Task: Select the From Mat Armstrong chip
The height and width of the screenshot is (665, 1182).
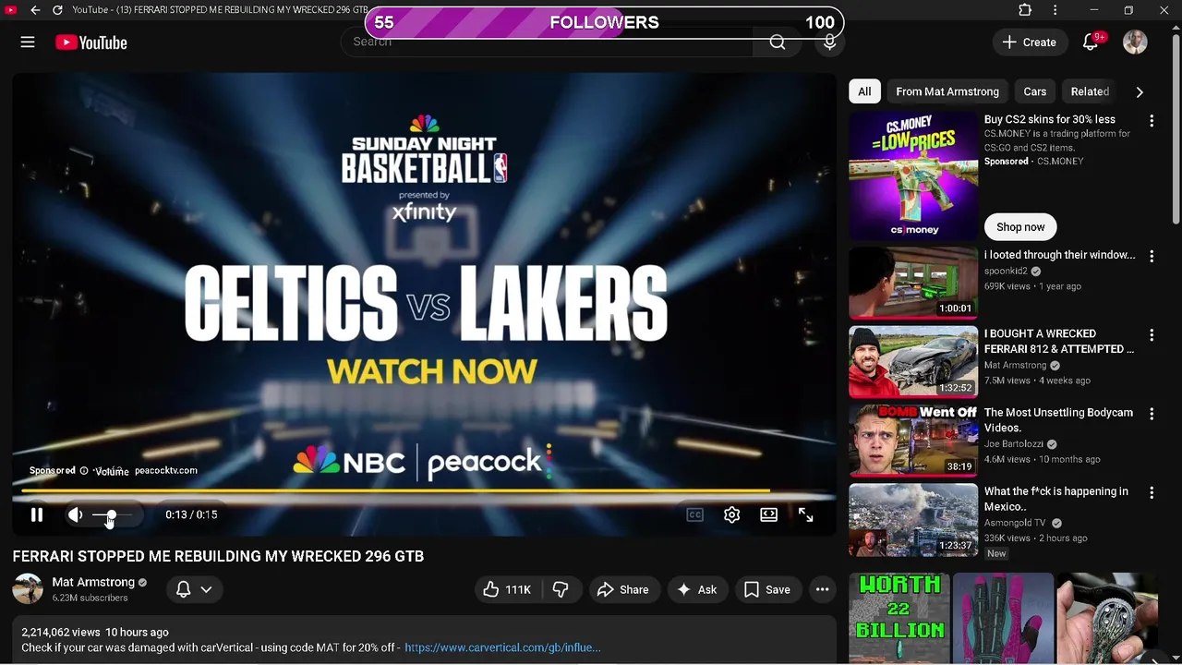Action: pyautogui.click(x=947, y=91)
